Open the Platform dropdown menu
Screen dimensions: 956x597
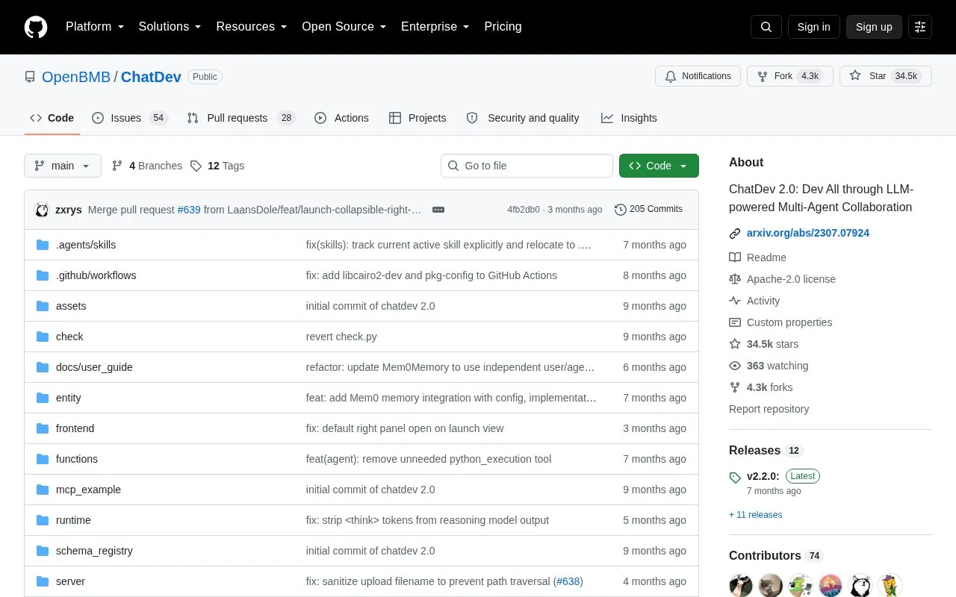(x=94, y=26)
